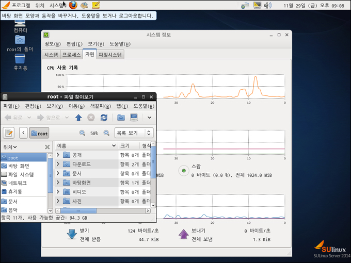Open the 책갈피 menu in file browser
The image size is (351, 263).
(101, 106)
